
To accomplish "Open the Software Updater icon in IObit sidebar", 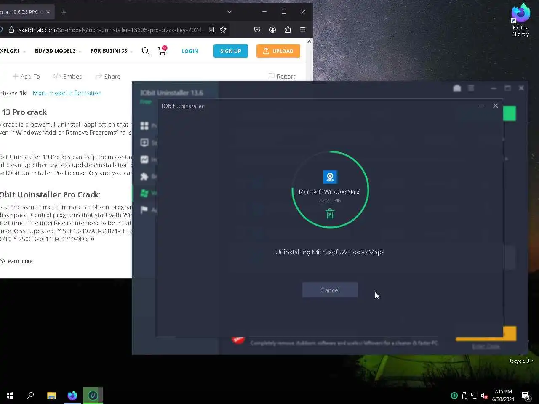I will click(x=144, y=143).
